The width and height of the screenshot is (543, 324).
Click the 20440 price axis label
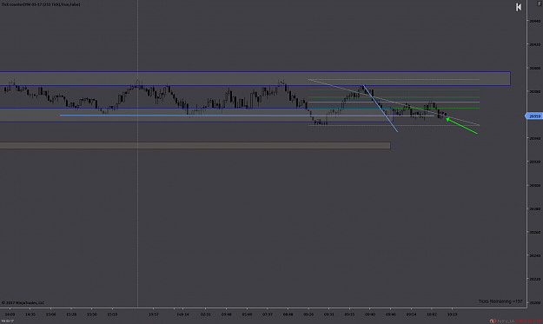coord(534,21)
